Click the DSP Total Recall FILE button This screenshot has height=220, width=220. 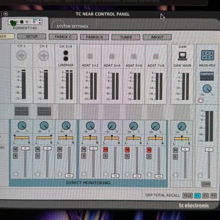(x=188, y=195)
